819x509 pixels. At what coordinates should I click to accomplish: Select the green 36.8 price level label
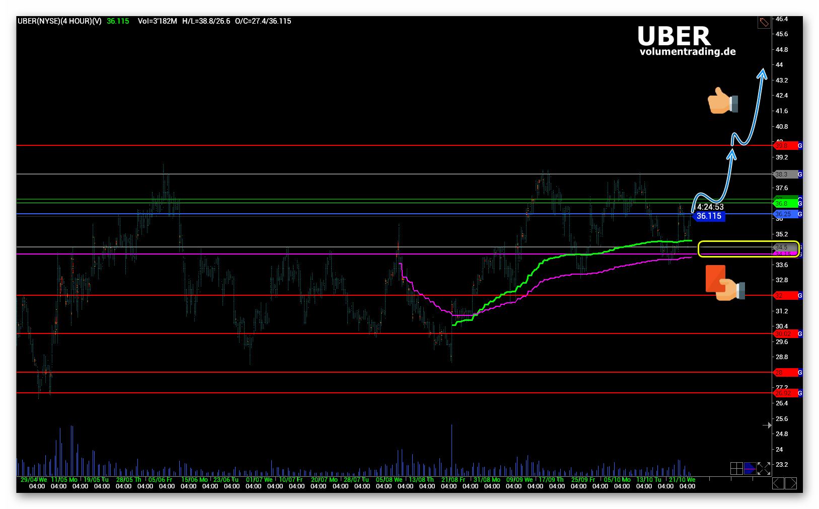click(785, 204)
